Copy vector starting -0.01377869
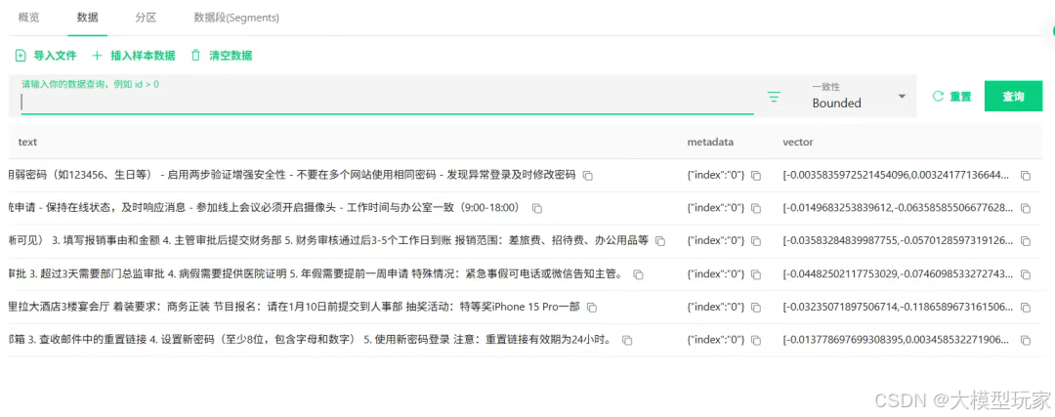Image resolution: width=1055 pixels, height=417 pixels. pyautogui.click(x=1026, y=340)
